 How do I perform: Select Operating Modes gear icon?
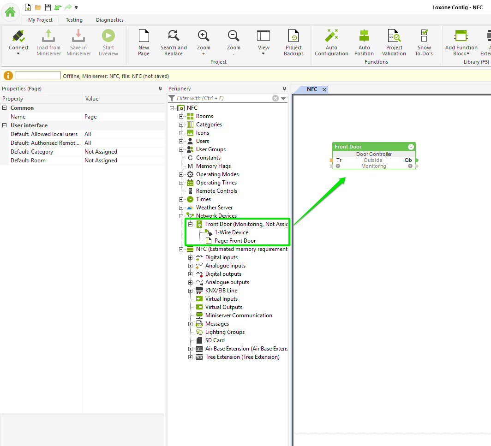pos(190,174)
